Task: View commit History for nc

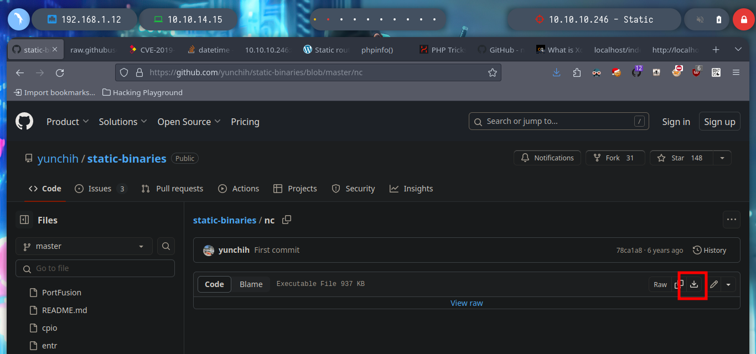Action: [x=710, y=250]
